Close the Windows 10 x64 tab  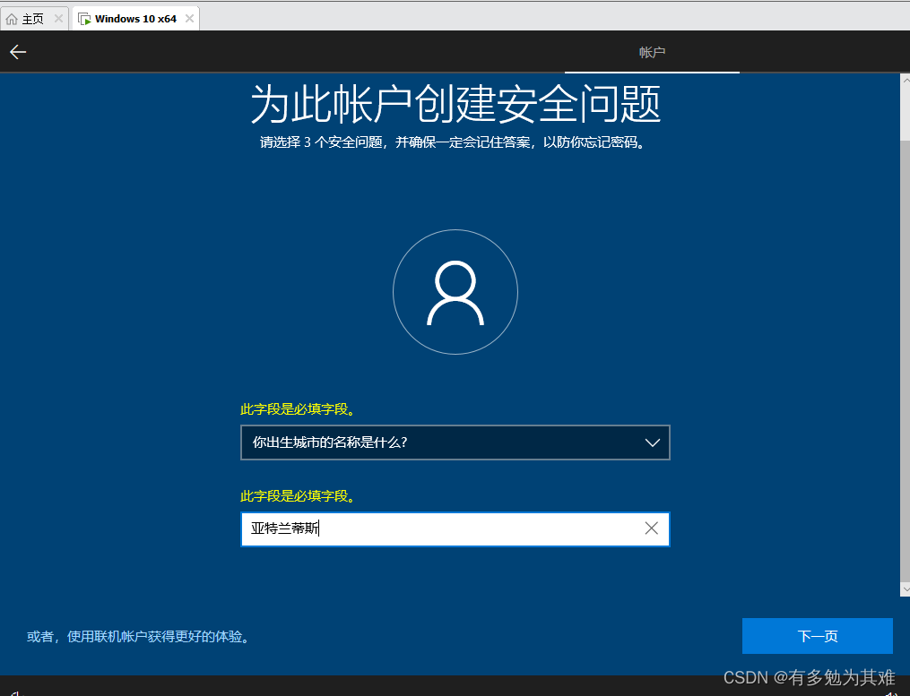click(189, 19)
